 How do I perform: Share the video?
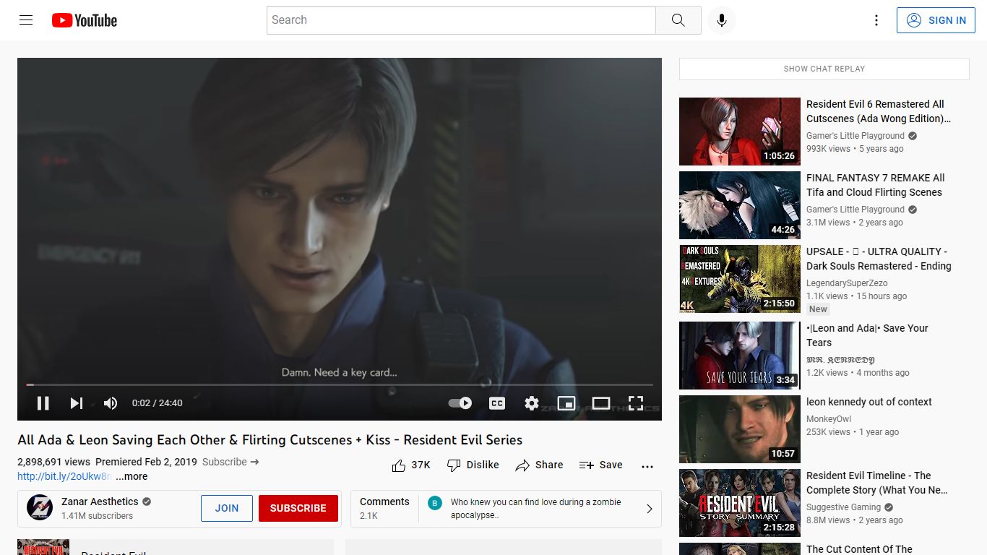coord(539,465)
